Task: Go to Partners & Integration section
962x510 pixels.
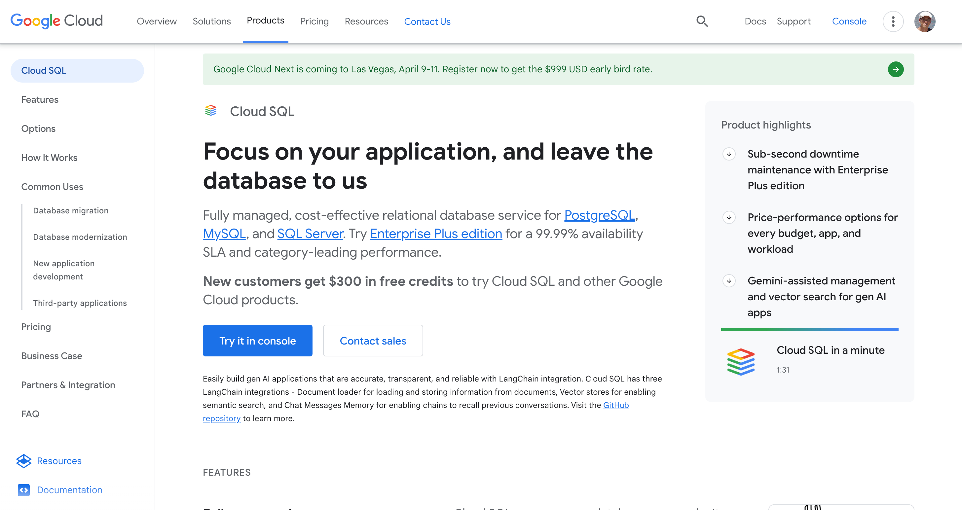Action: pos(68,385)
